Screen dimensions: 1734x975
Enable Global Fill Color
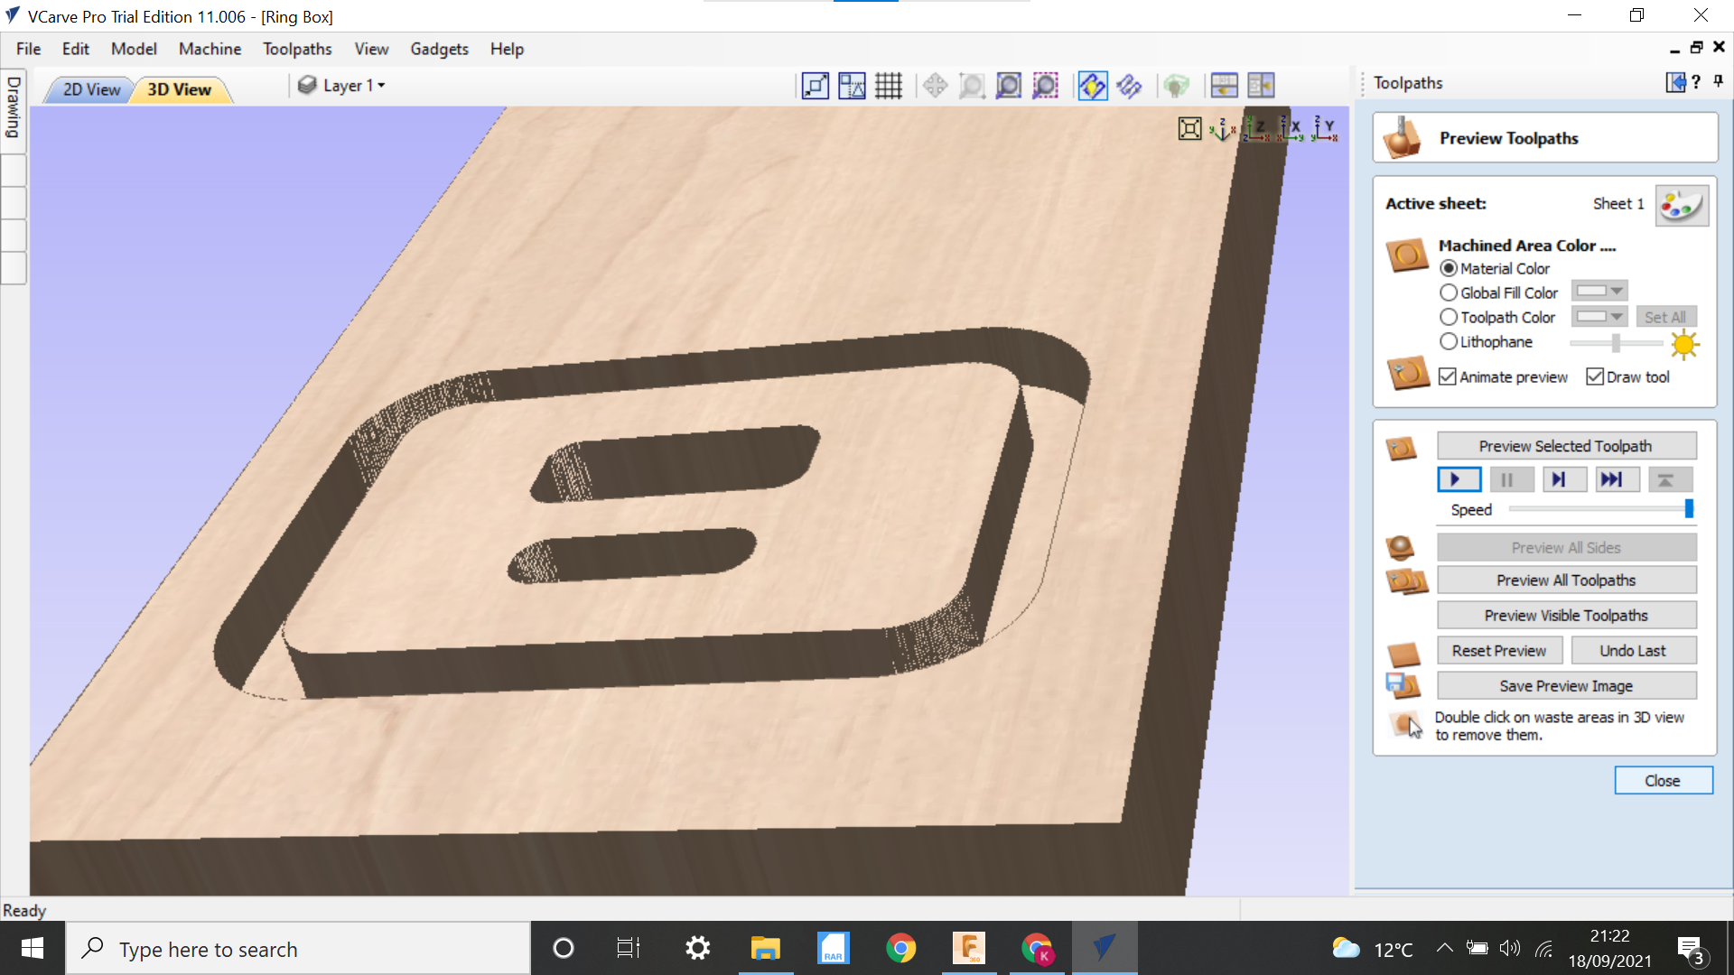pyautogui.click(x=1450, y=292)
